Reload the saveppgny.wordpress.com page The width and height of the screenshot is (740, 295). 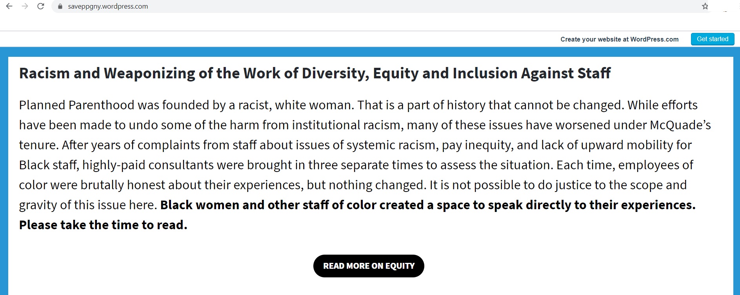(x=40, y=6)
